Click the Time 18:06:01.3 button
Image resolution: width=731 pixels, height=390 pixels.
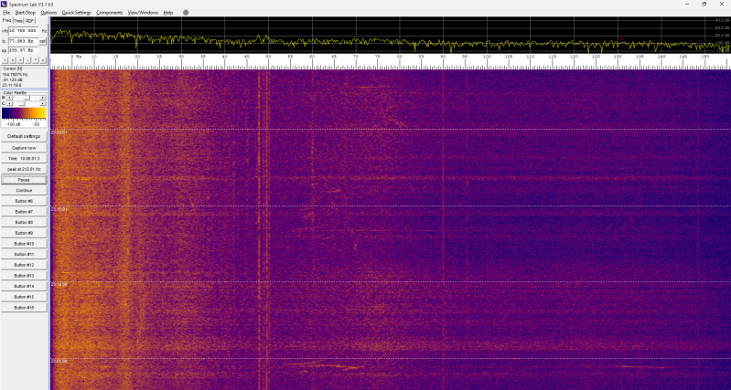[24, 158]
